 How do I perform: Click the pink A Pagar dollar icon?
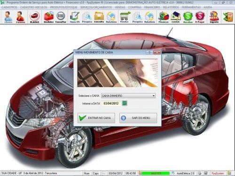pyautogui.click(x=200, y=17)
